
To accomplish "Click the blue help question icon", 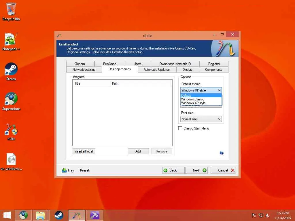I will (x=222, y=153).
